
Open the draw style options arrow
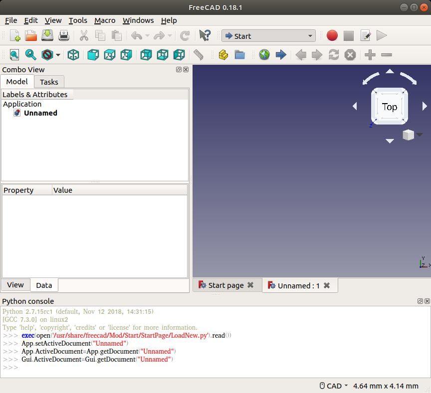tap(58, 55)
